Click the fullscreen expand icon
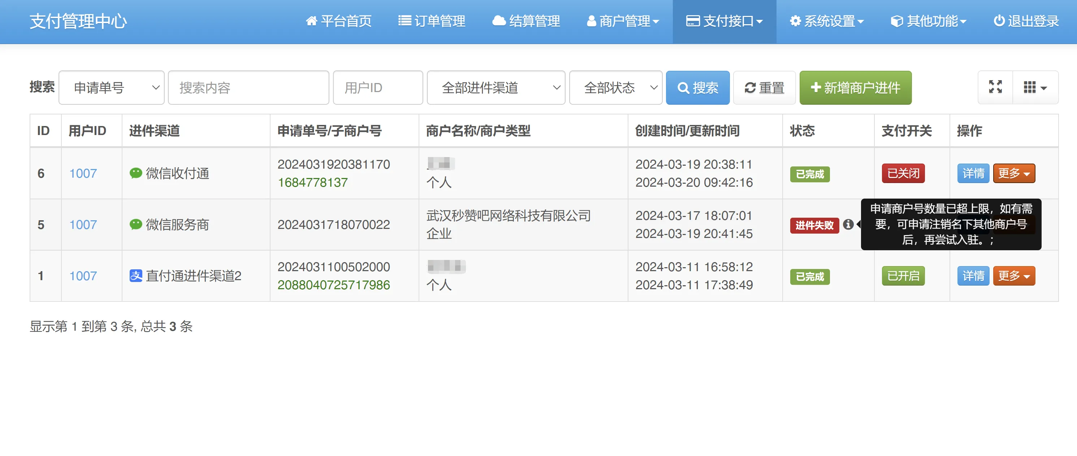This screenshot has width=1077, height=456. pos(995,87)
